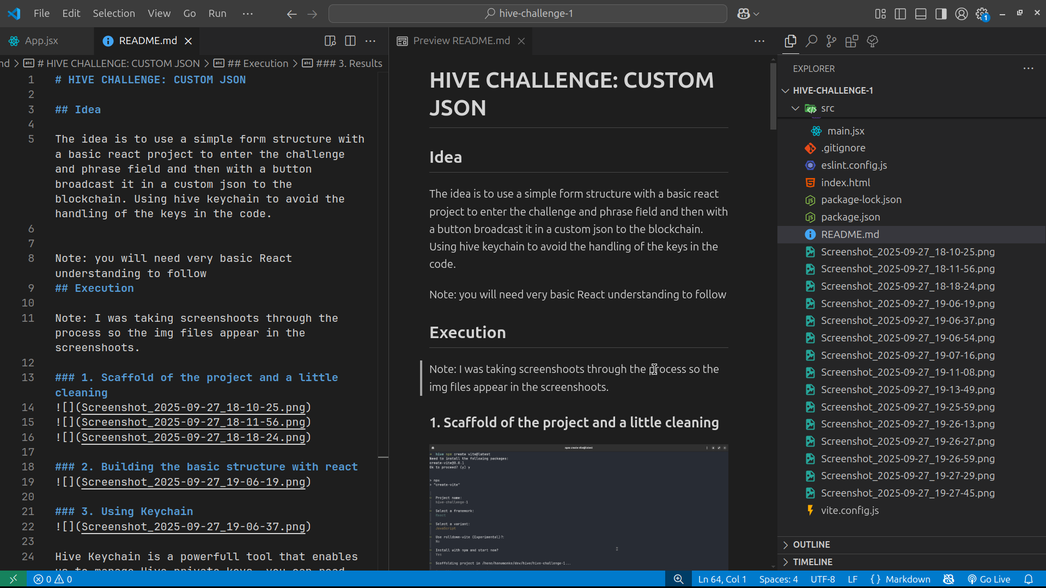Open the Accounts icon in title bar
Viewport: 1046px width, 588px height.
pos(962,14)
